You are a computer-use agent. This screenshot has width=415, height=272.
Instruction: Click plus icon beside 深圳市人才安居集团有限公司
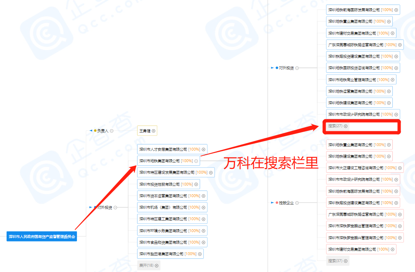pos(203,149)
